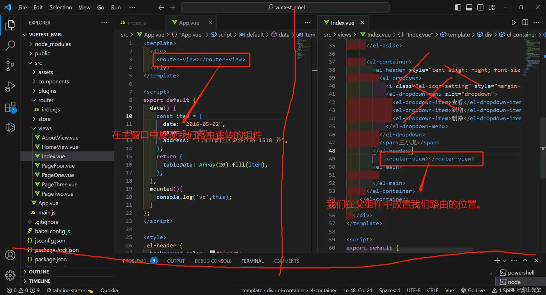Viewport: 546px width, 295px height.
Task: Open the Source Control view
Action: point(10,66)
